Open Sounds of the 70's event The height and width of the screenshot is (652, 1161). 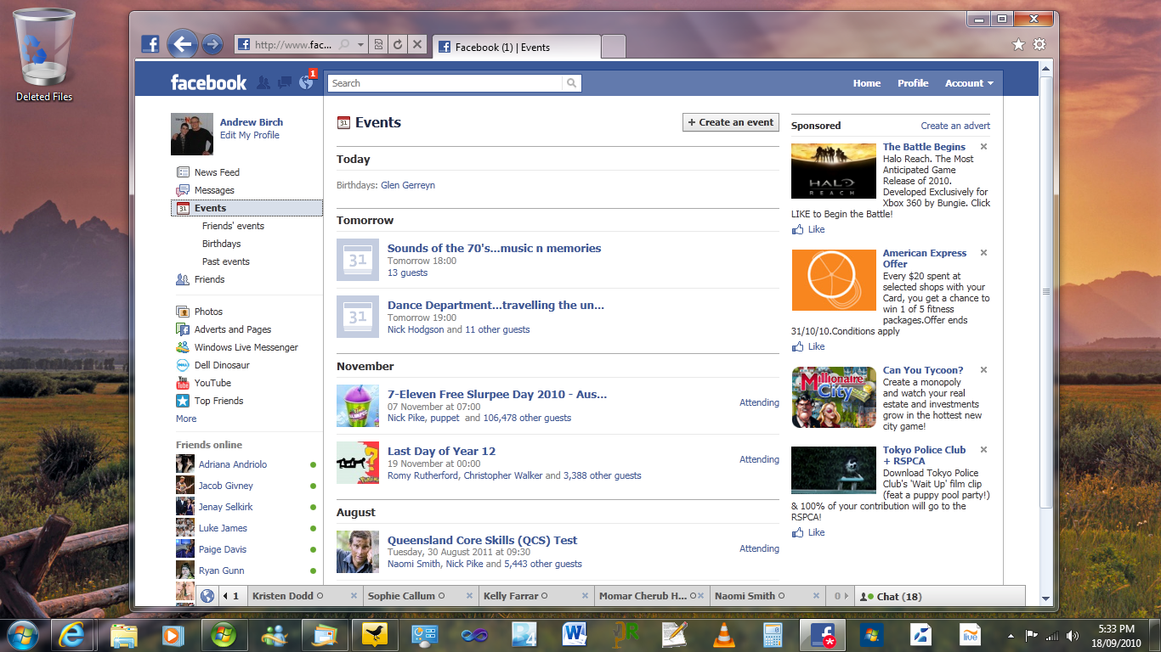pyautogui.click(x=494, y=248)
